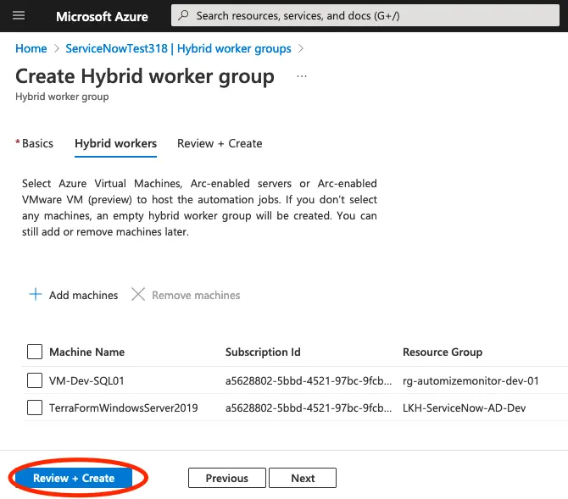The image size is (568, 499).
Task: Check the TerraFormWindowsServer2019 row checkbox
Action: [x=35, y=408]
